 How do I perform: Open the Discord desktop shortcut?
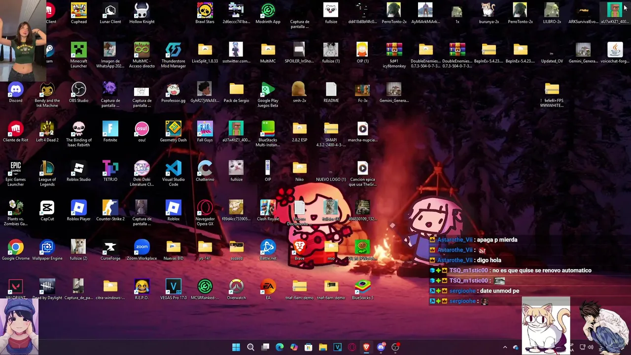pos(16,92)
